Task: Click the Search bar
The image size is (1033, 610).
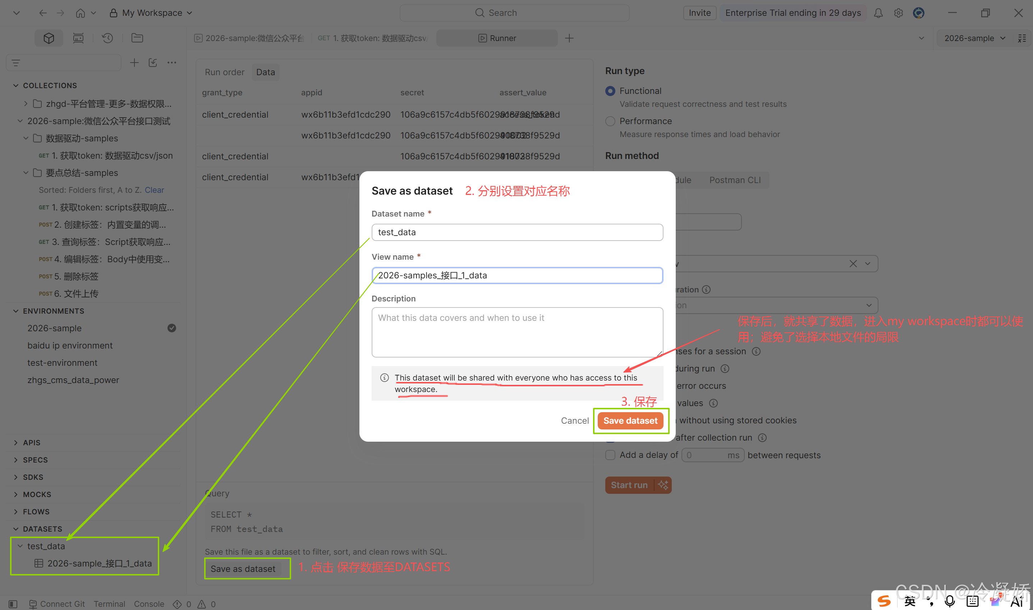Action: pyautogui.click(x=514, y=13)
